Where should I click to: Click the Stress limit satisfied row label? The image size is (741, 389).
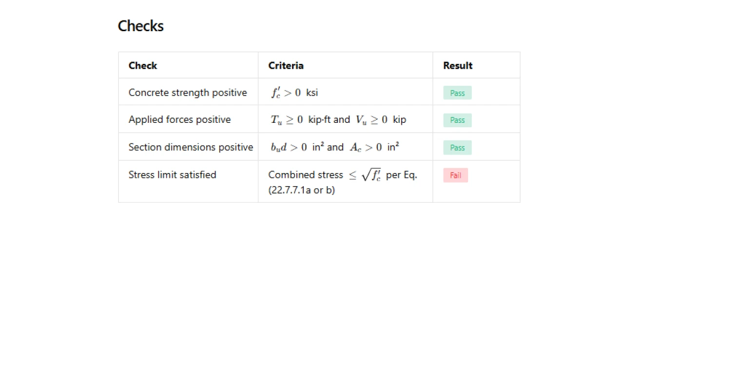(x=172, y=175)
